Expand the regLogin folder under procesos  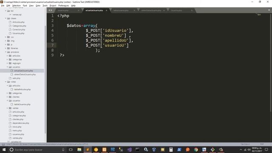tap(7, 63)
